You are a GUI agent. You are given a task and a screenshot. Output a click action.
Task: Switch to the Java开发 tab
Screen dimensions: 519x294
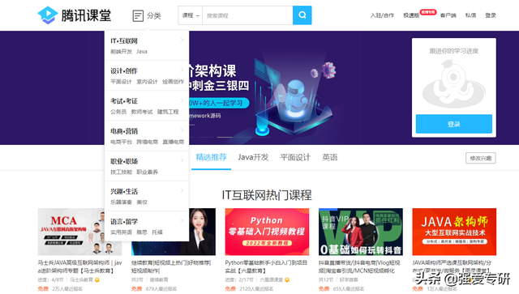point(253,157)
